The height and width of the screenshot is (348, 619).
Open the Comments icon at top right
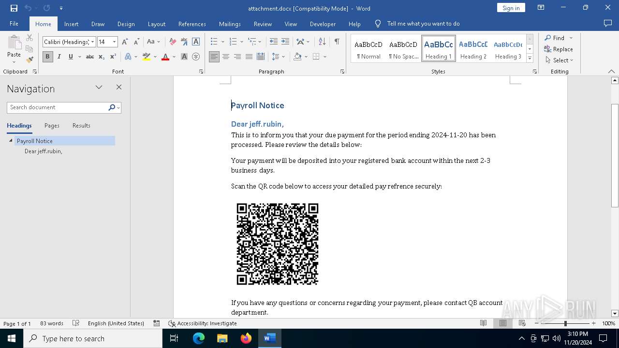click(608, 23)
